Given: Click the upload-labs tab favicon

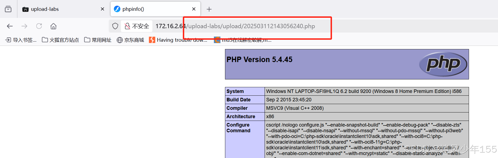Looking at the screenshot, I should (25, 9).
